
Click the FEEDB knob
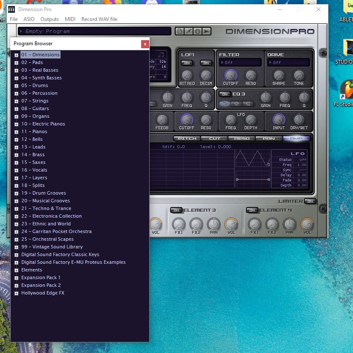tap(162, 120)
